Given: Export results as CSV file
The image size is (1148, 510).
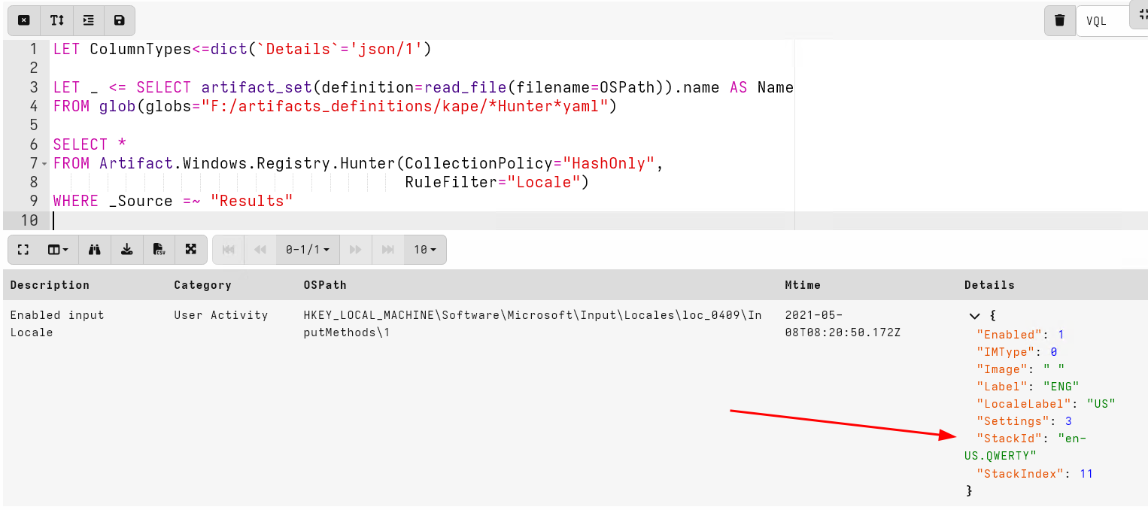Looking at the screenshot, I should (x=159, y=249).
